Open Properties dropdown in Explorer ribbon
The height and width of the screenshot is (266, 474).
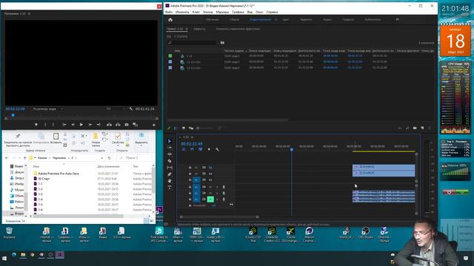[118, 146]
